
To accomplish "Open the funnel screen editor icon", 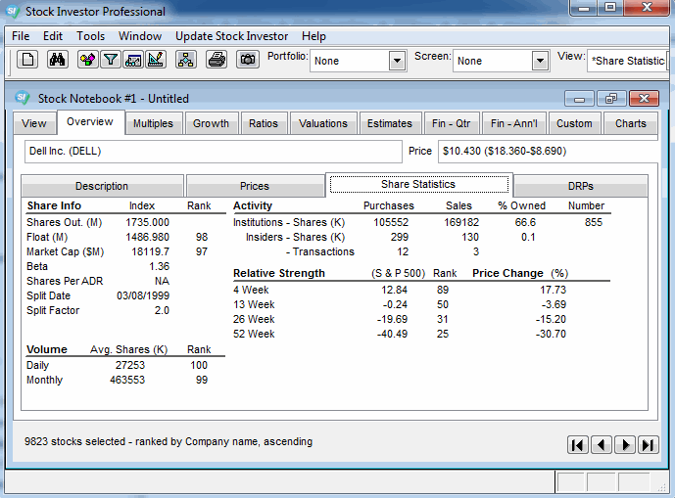I will click(111, 60).
